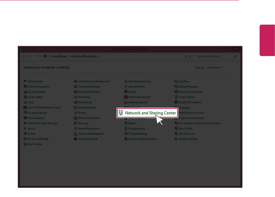
Task: Click the Speech Recognition icon
Action: (x=75, y=128)
